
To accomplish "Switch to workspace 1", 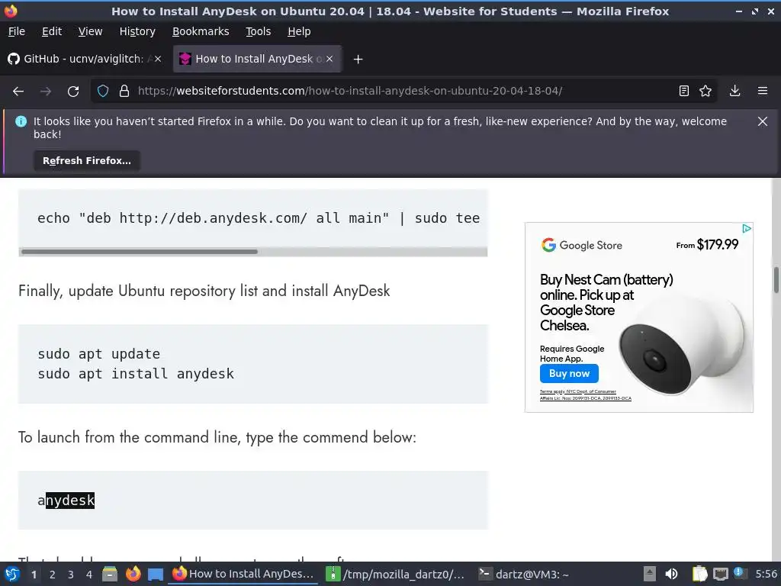I will point(34,574).
